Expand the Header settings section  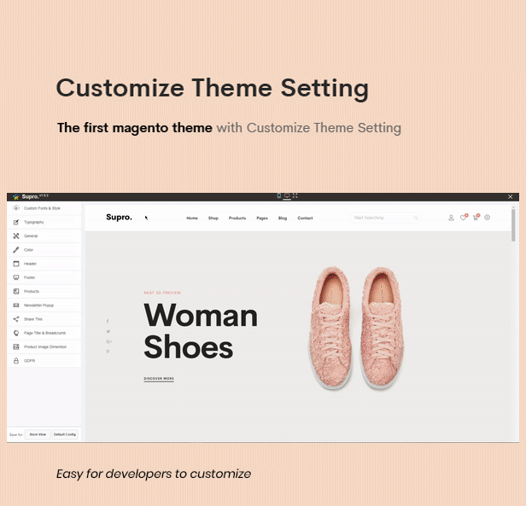tap(44, 264)
